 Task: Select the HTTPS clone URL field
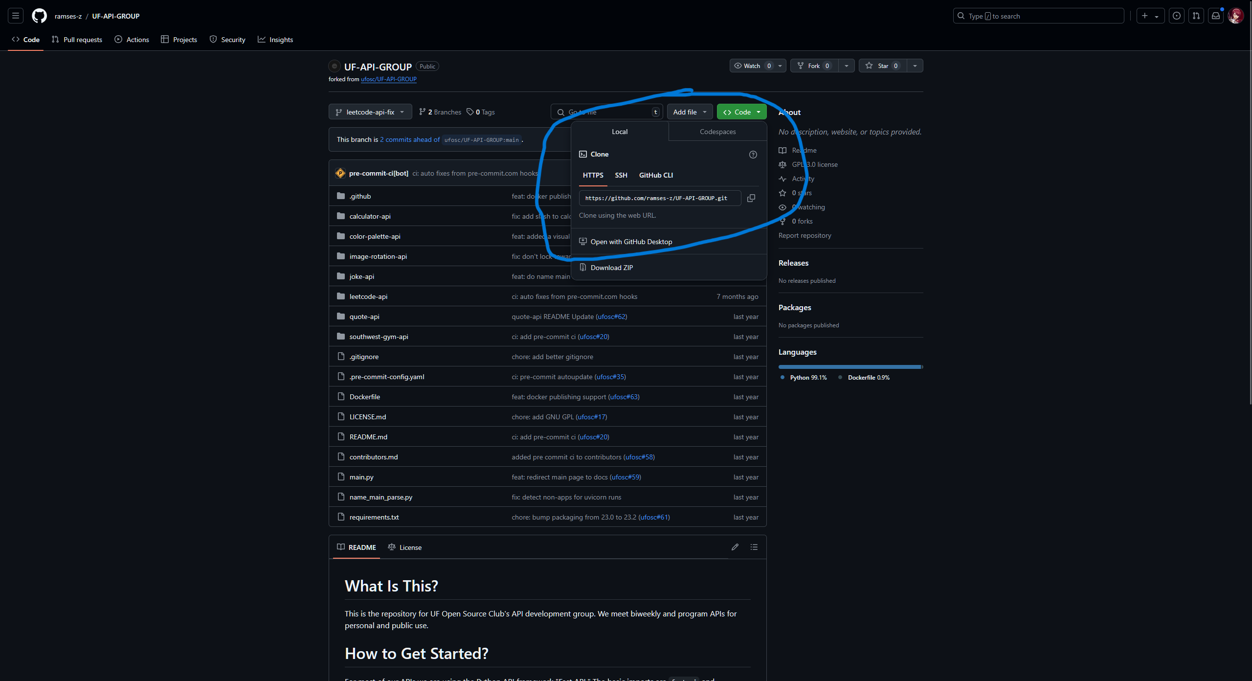pos(659,198)
